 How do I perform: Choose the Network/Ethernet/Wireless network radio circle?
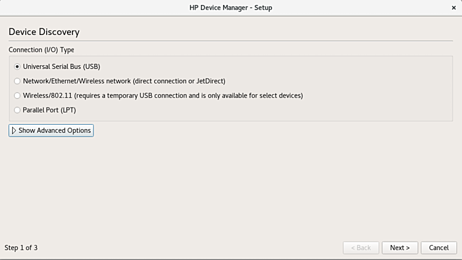pos(17,81)
